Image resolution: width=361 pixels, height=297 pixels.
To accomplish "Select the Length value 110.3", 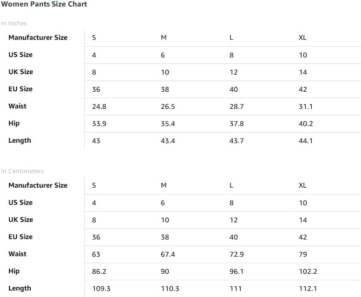I will pos(170,289).
